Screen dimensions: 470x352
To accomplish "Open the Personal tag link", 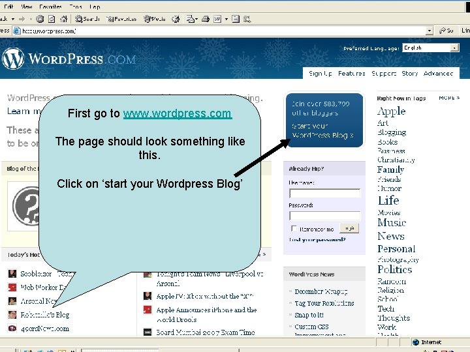I will click(x=396, y=249).
